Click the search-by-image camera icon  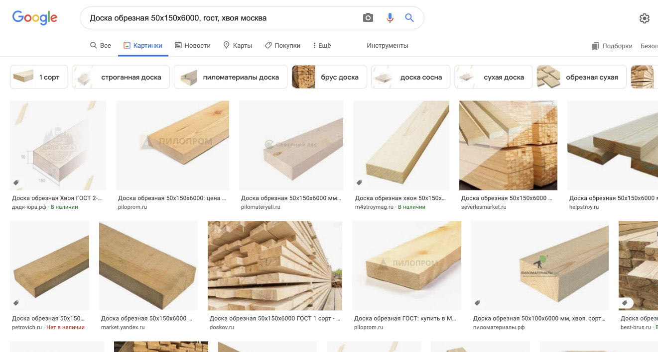coord(368,17)
